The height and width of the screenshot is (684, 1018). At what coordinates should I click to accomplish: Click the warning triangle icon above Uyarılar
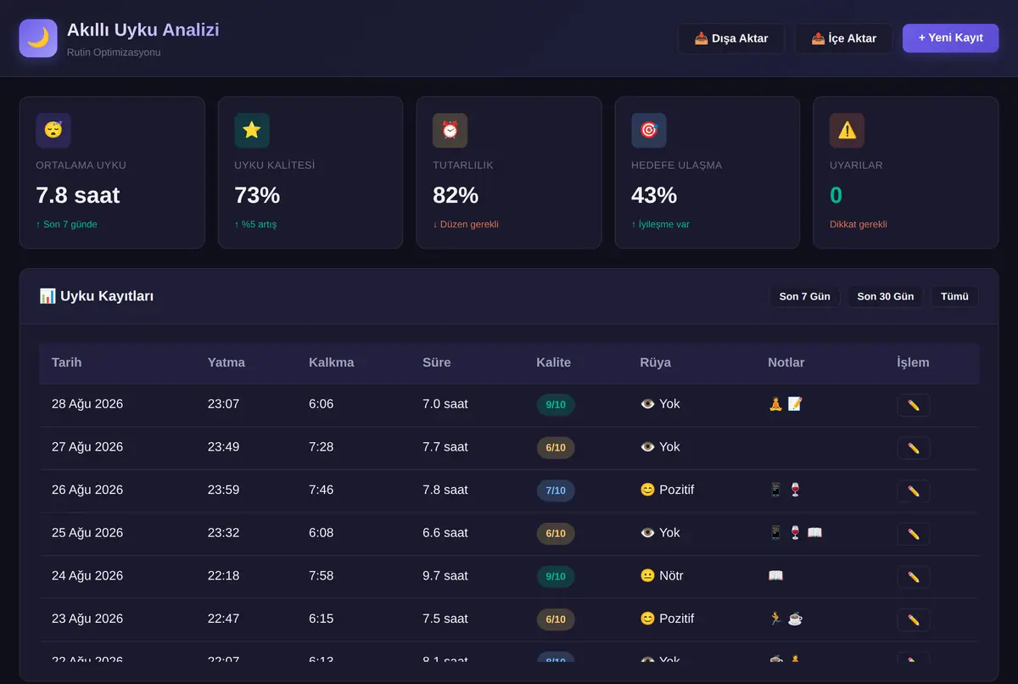pyautogui.click(x=847, y=131)
